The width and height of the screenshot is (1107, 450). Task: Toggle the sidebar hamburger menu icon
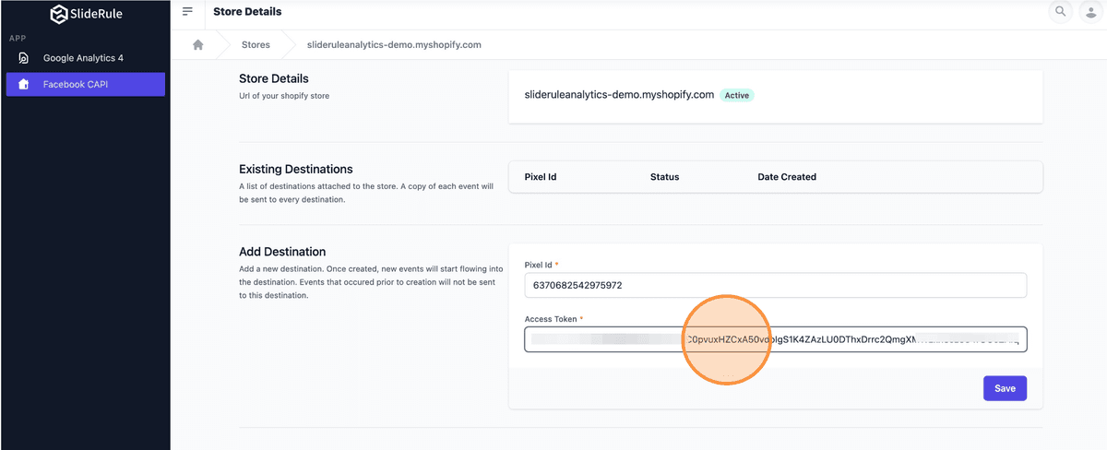[188, 12]
